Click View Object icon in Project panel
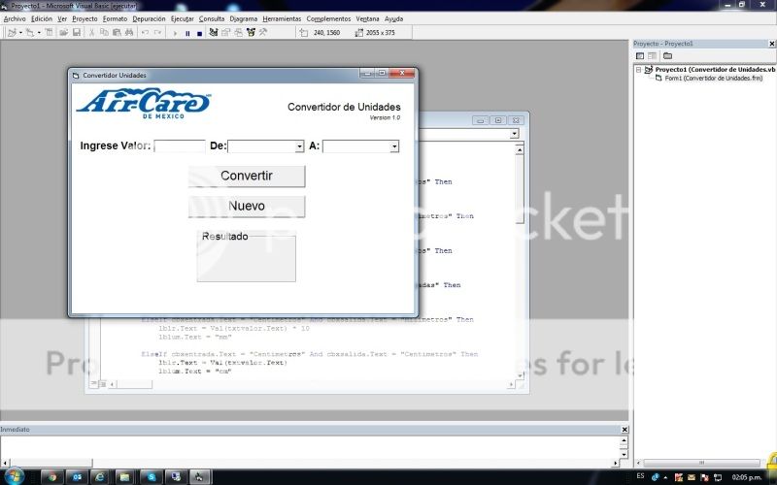Screen dimensions: 777x485 click(652, 56)
